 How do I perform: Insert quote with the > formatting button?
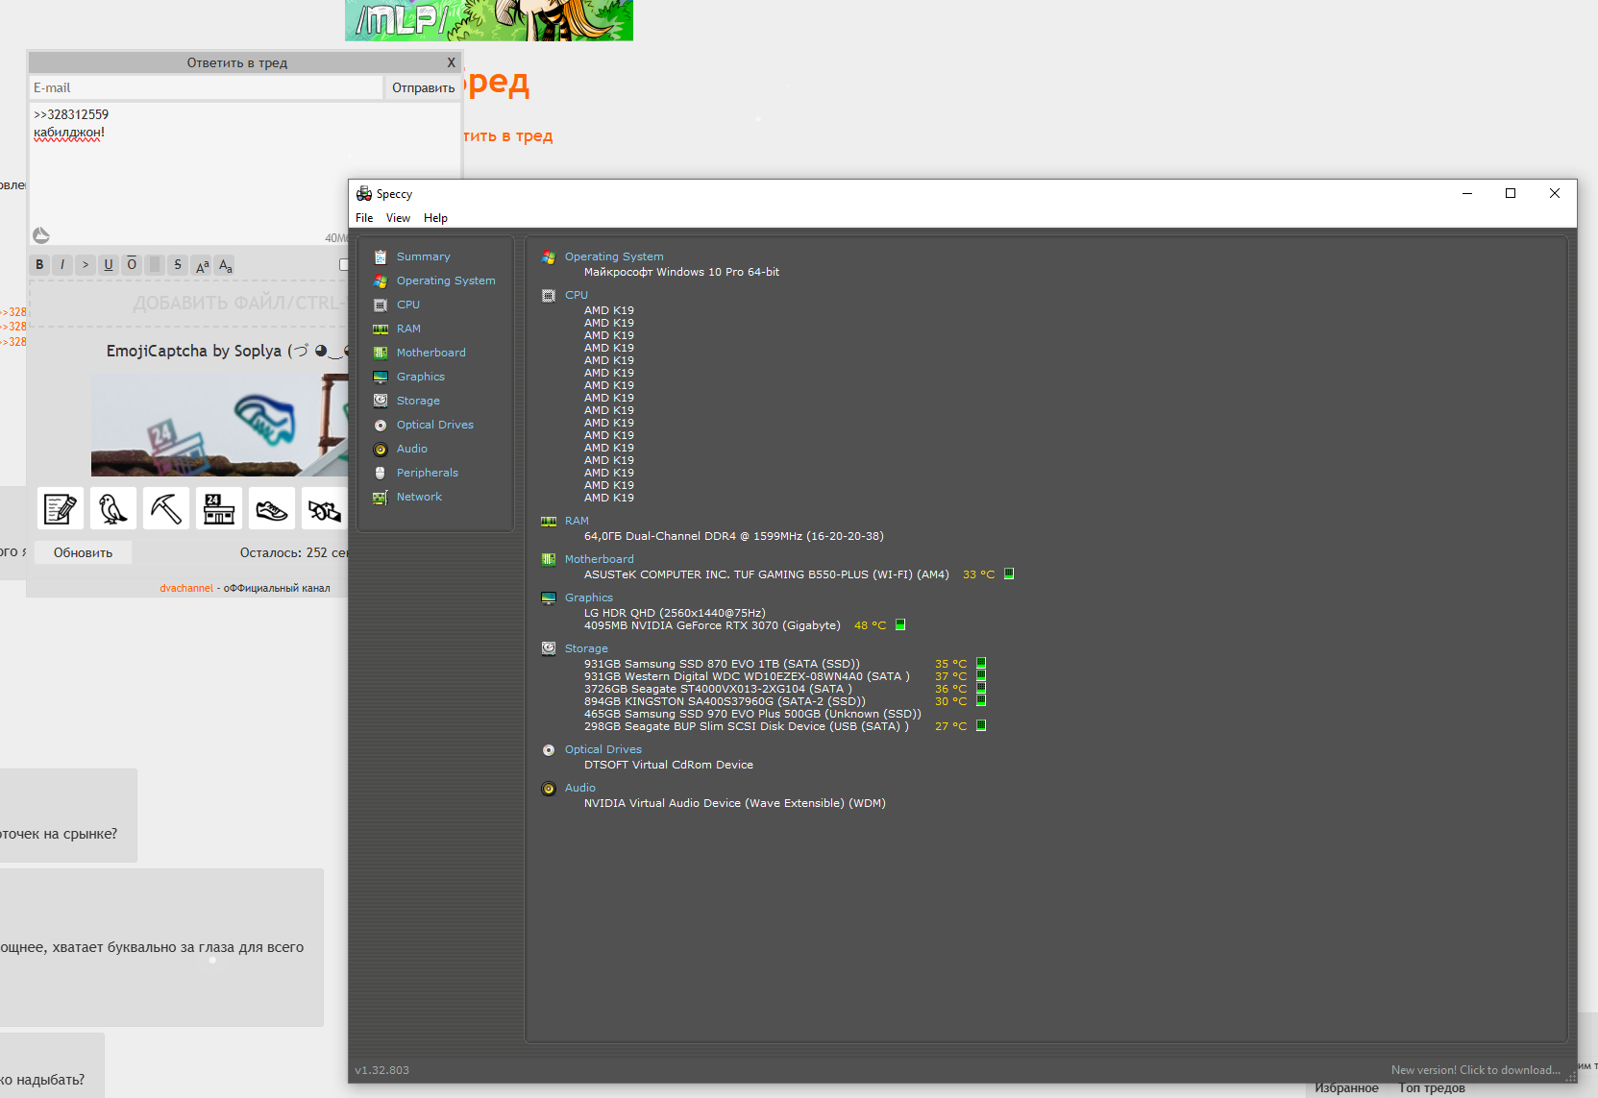tap(86, 264)
